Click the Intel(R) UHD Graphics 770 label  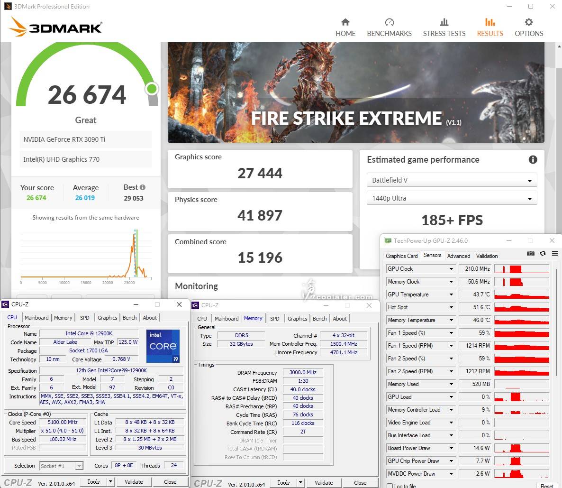(61, 159)
